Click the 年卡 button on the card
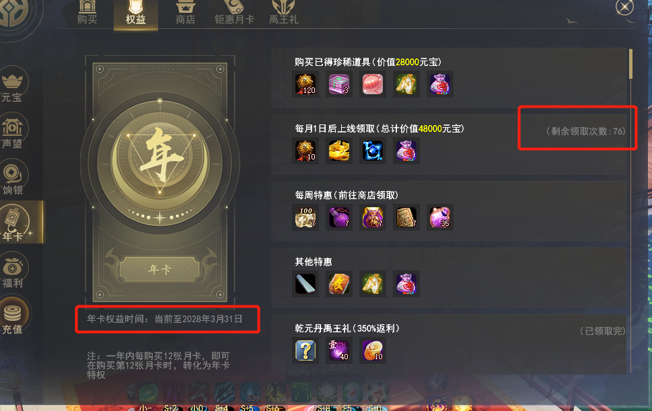Viewport: 652px width, 411px height. pyautogui.click(x=159, y=270)
